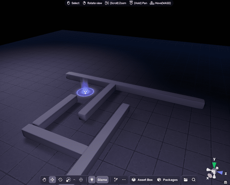Choose the rotate object tool

pyautogui.click(x=60, y=180)
